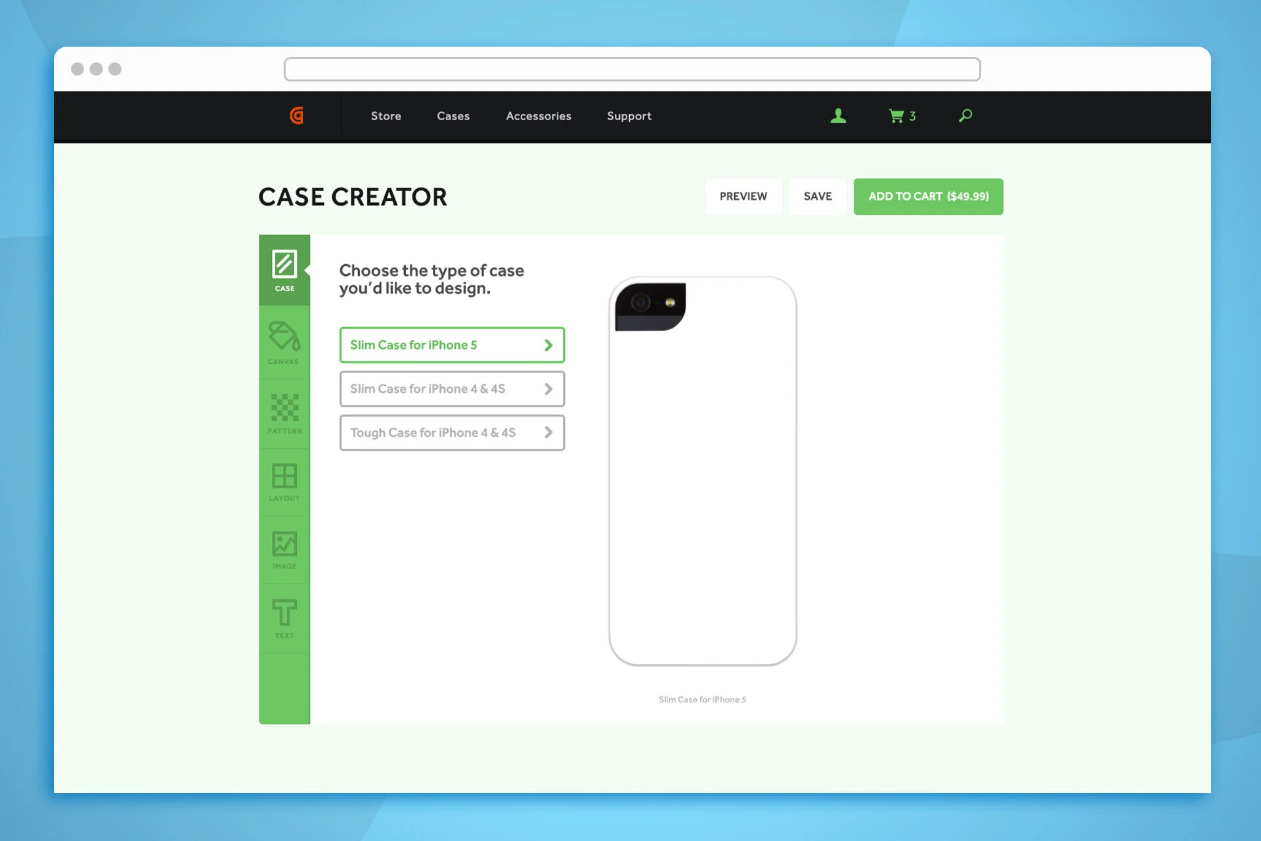This screenshot has width=1261, height=841.
Task: Open the user account icon
Action: [838, 116]
